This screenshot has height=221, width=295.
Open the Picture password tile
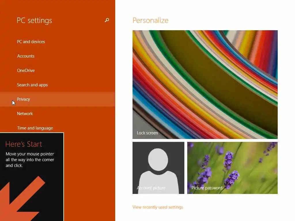(x=232, y=168)
